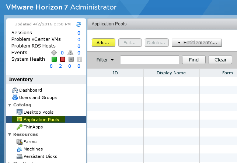
Task: Click the Events warning count 0
Action: (x=79, y=53)
